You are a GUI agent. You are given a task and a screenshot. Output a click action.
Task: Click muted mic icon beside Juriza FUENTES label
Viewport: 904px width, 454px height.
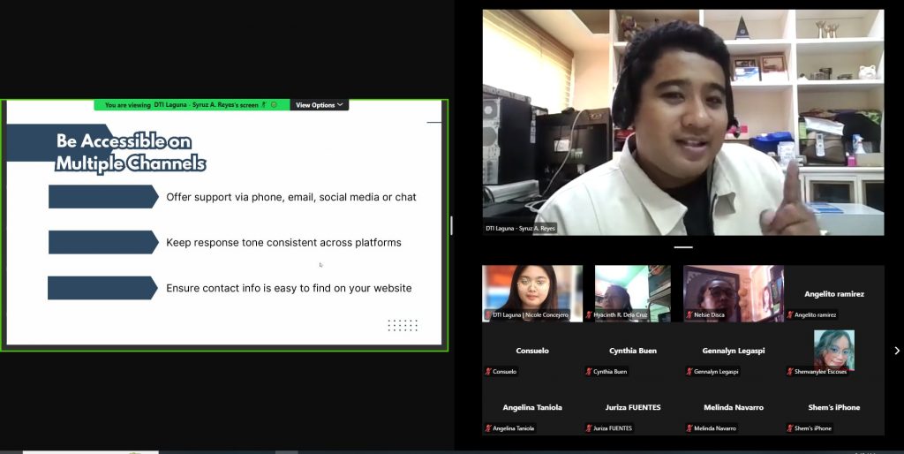click(589, 428)
